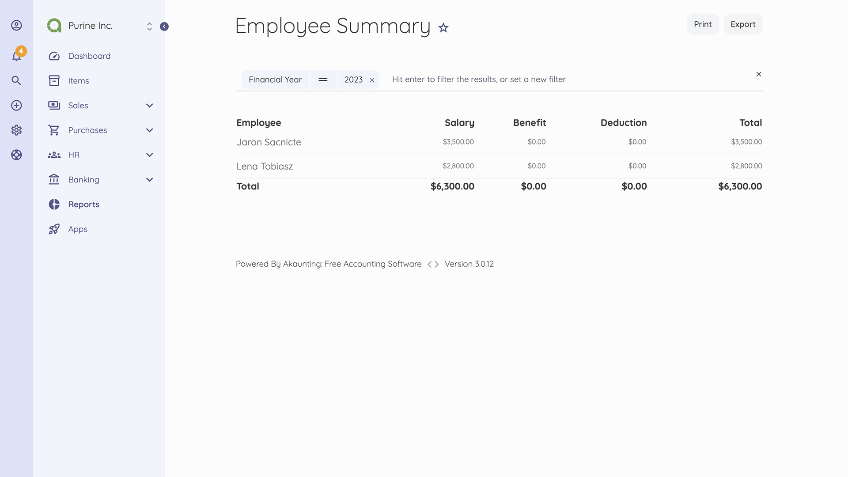Screen dimensions: 848x477
Task: Select Items in the sidebar
Action: (x=78, y=80)
